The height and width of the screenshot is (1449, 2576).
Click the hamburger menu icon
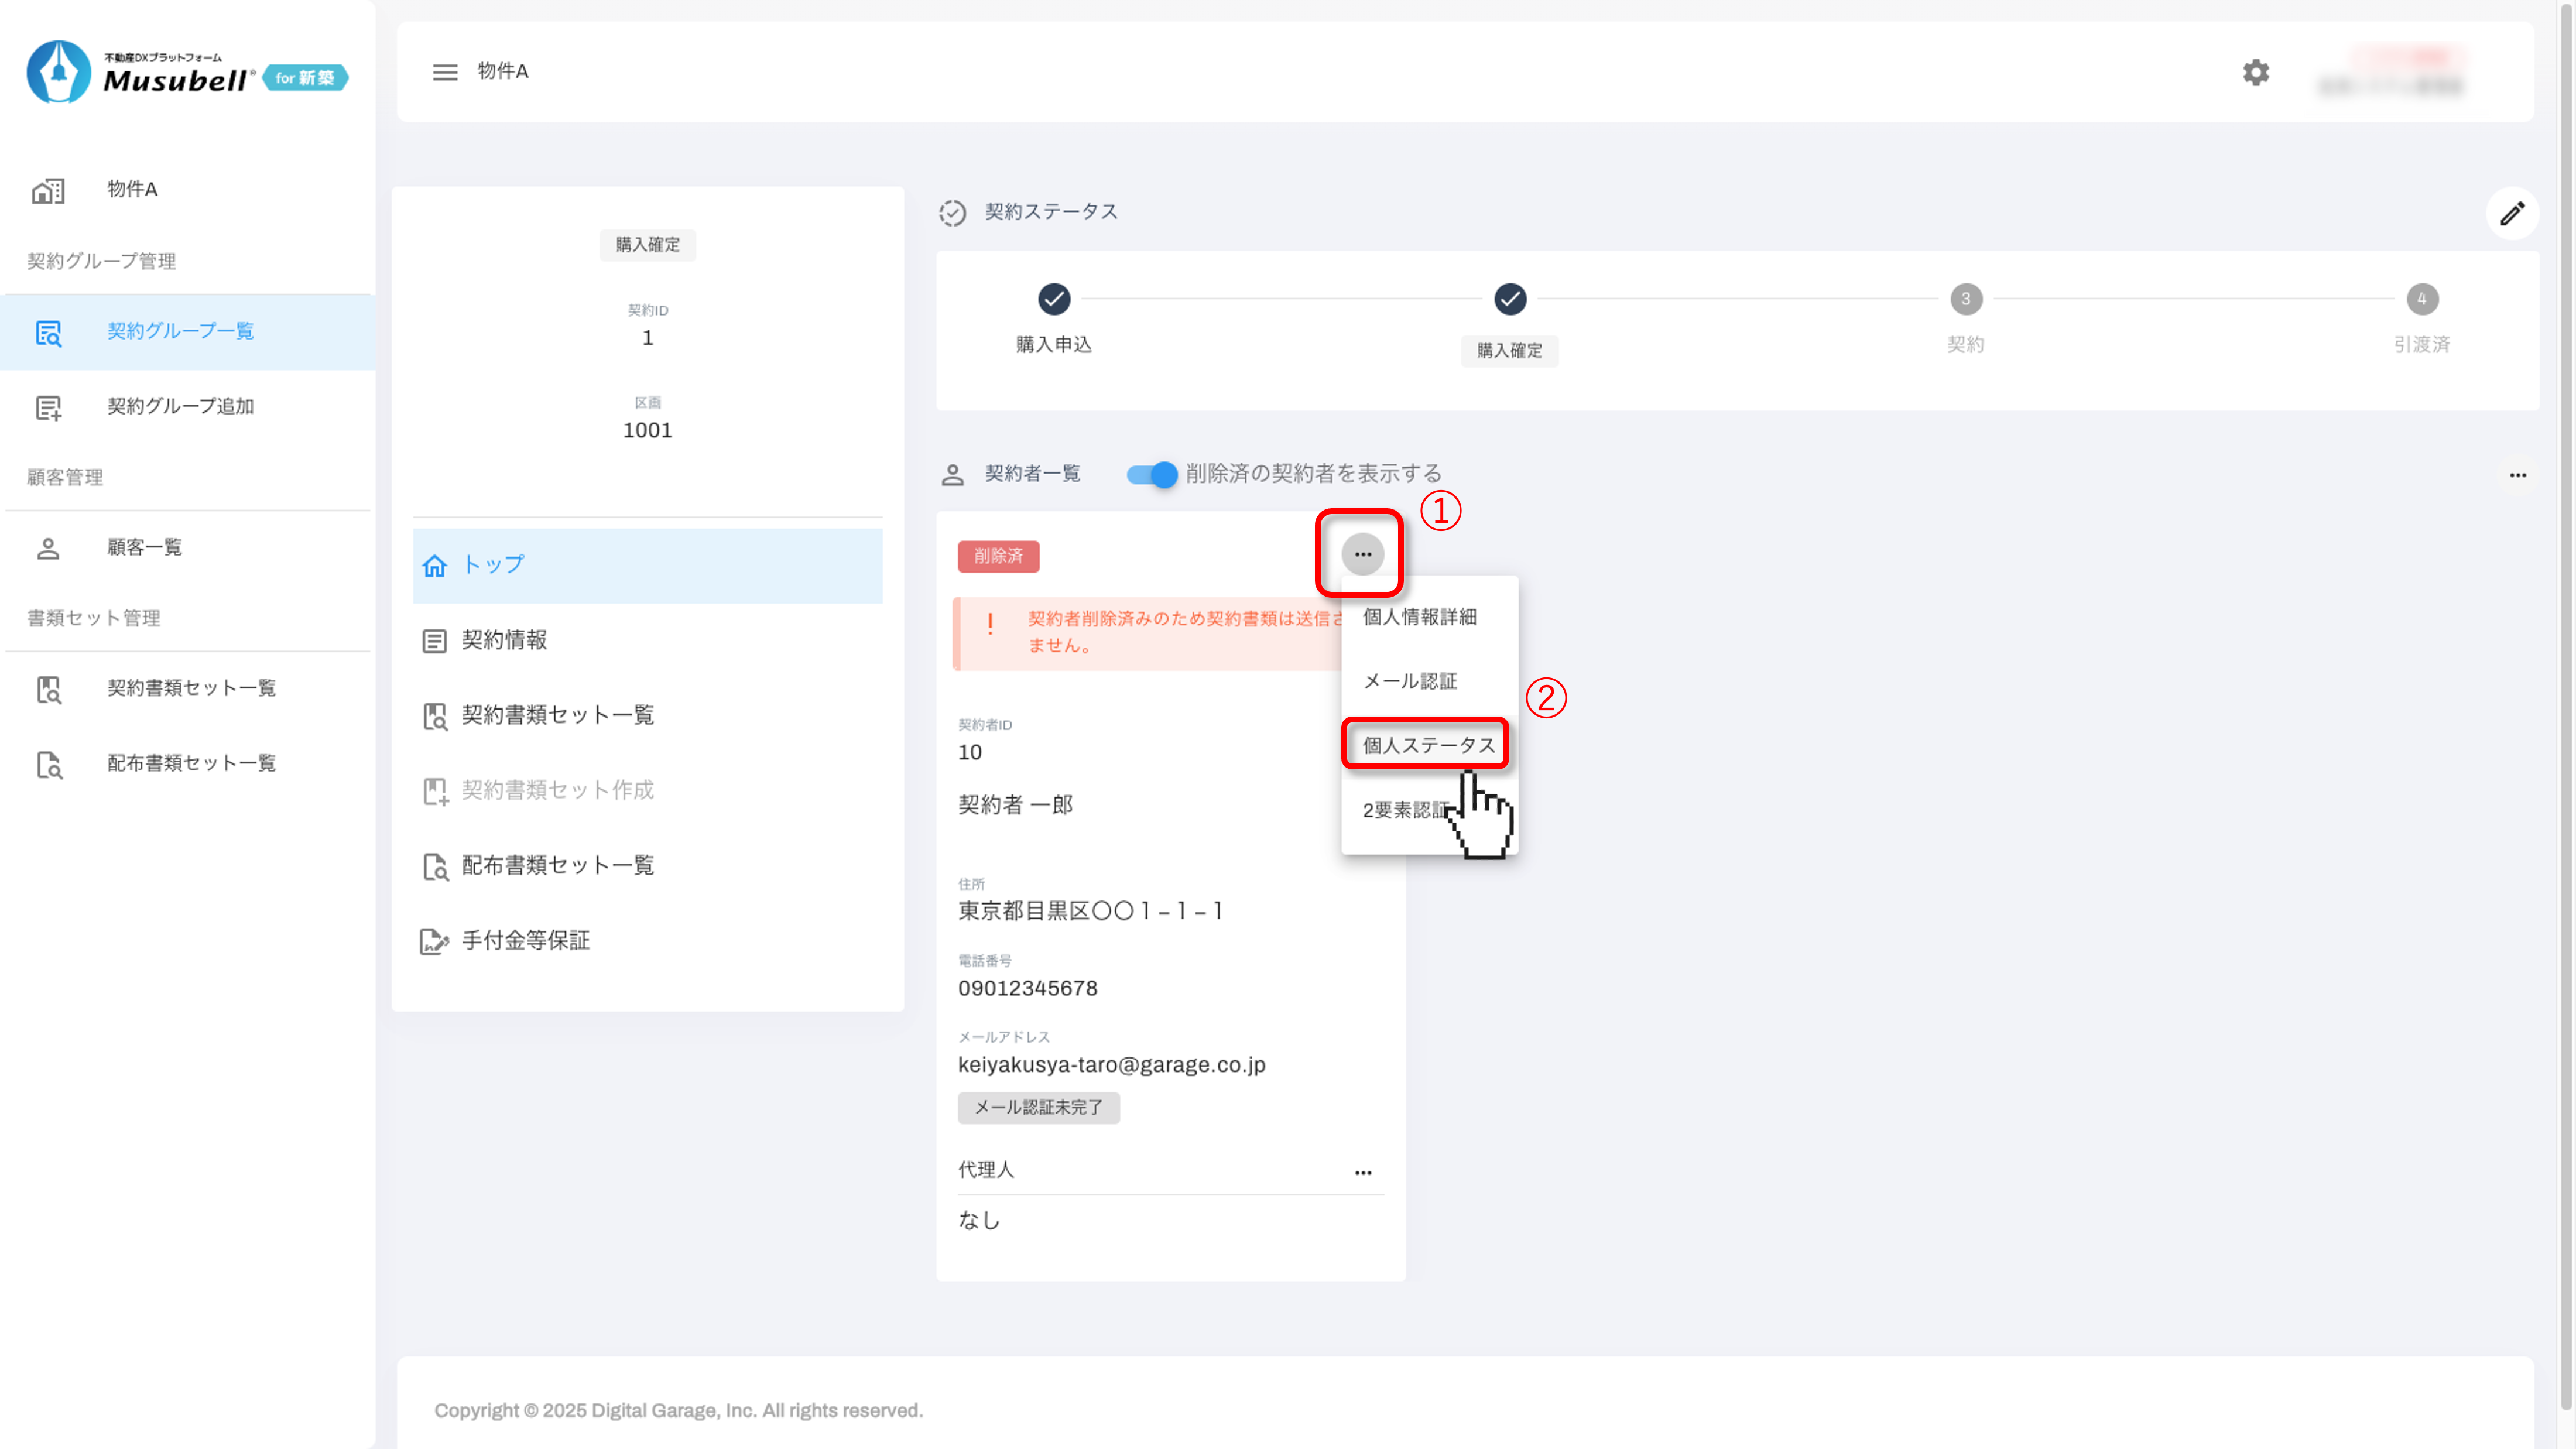coord(445,72)
